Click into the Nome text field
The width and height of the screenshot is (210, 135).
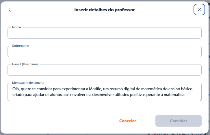(x=104, y=33)
